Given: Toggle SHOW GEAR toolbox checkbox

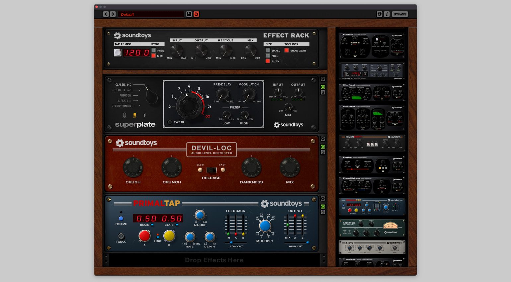Looking at the screenshot, I should pyautogui.click(x=287, y=51).
